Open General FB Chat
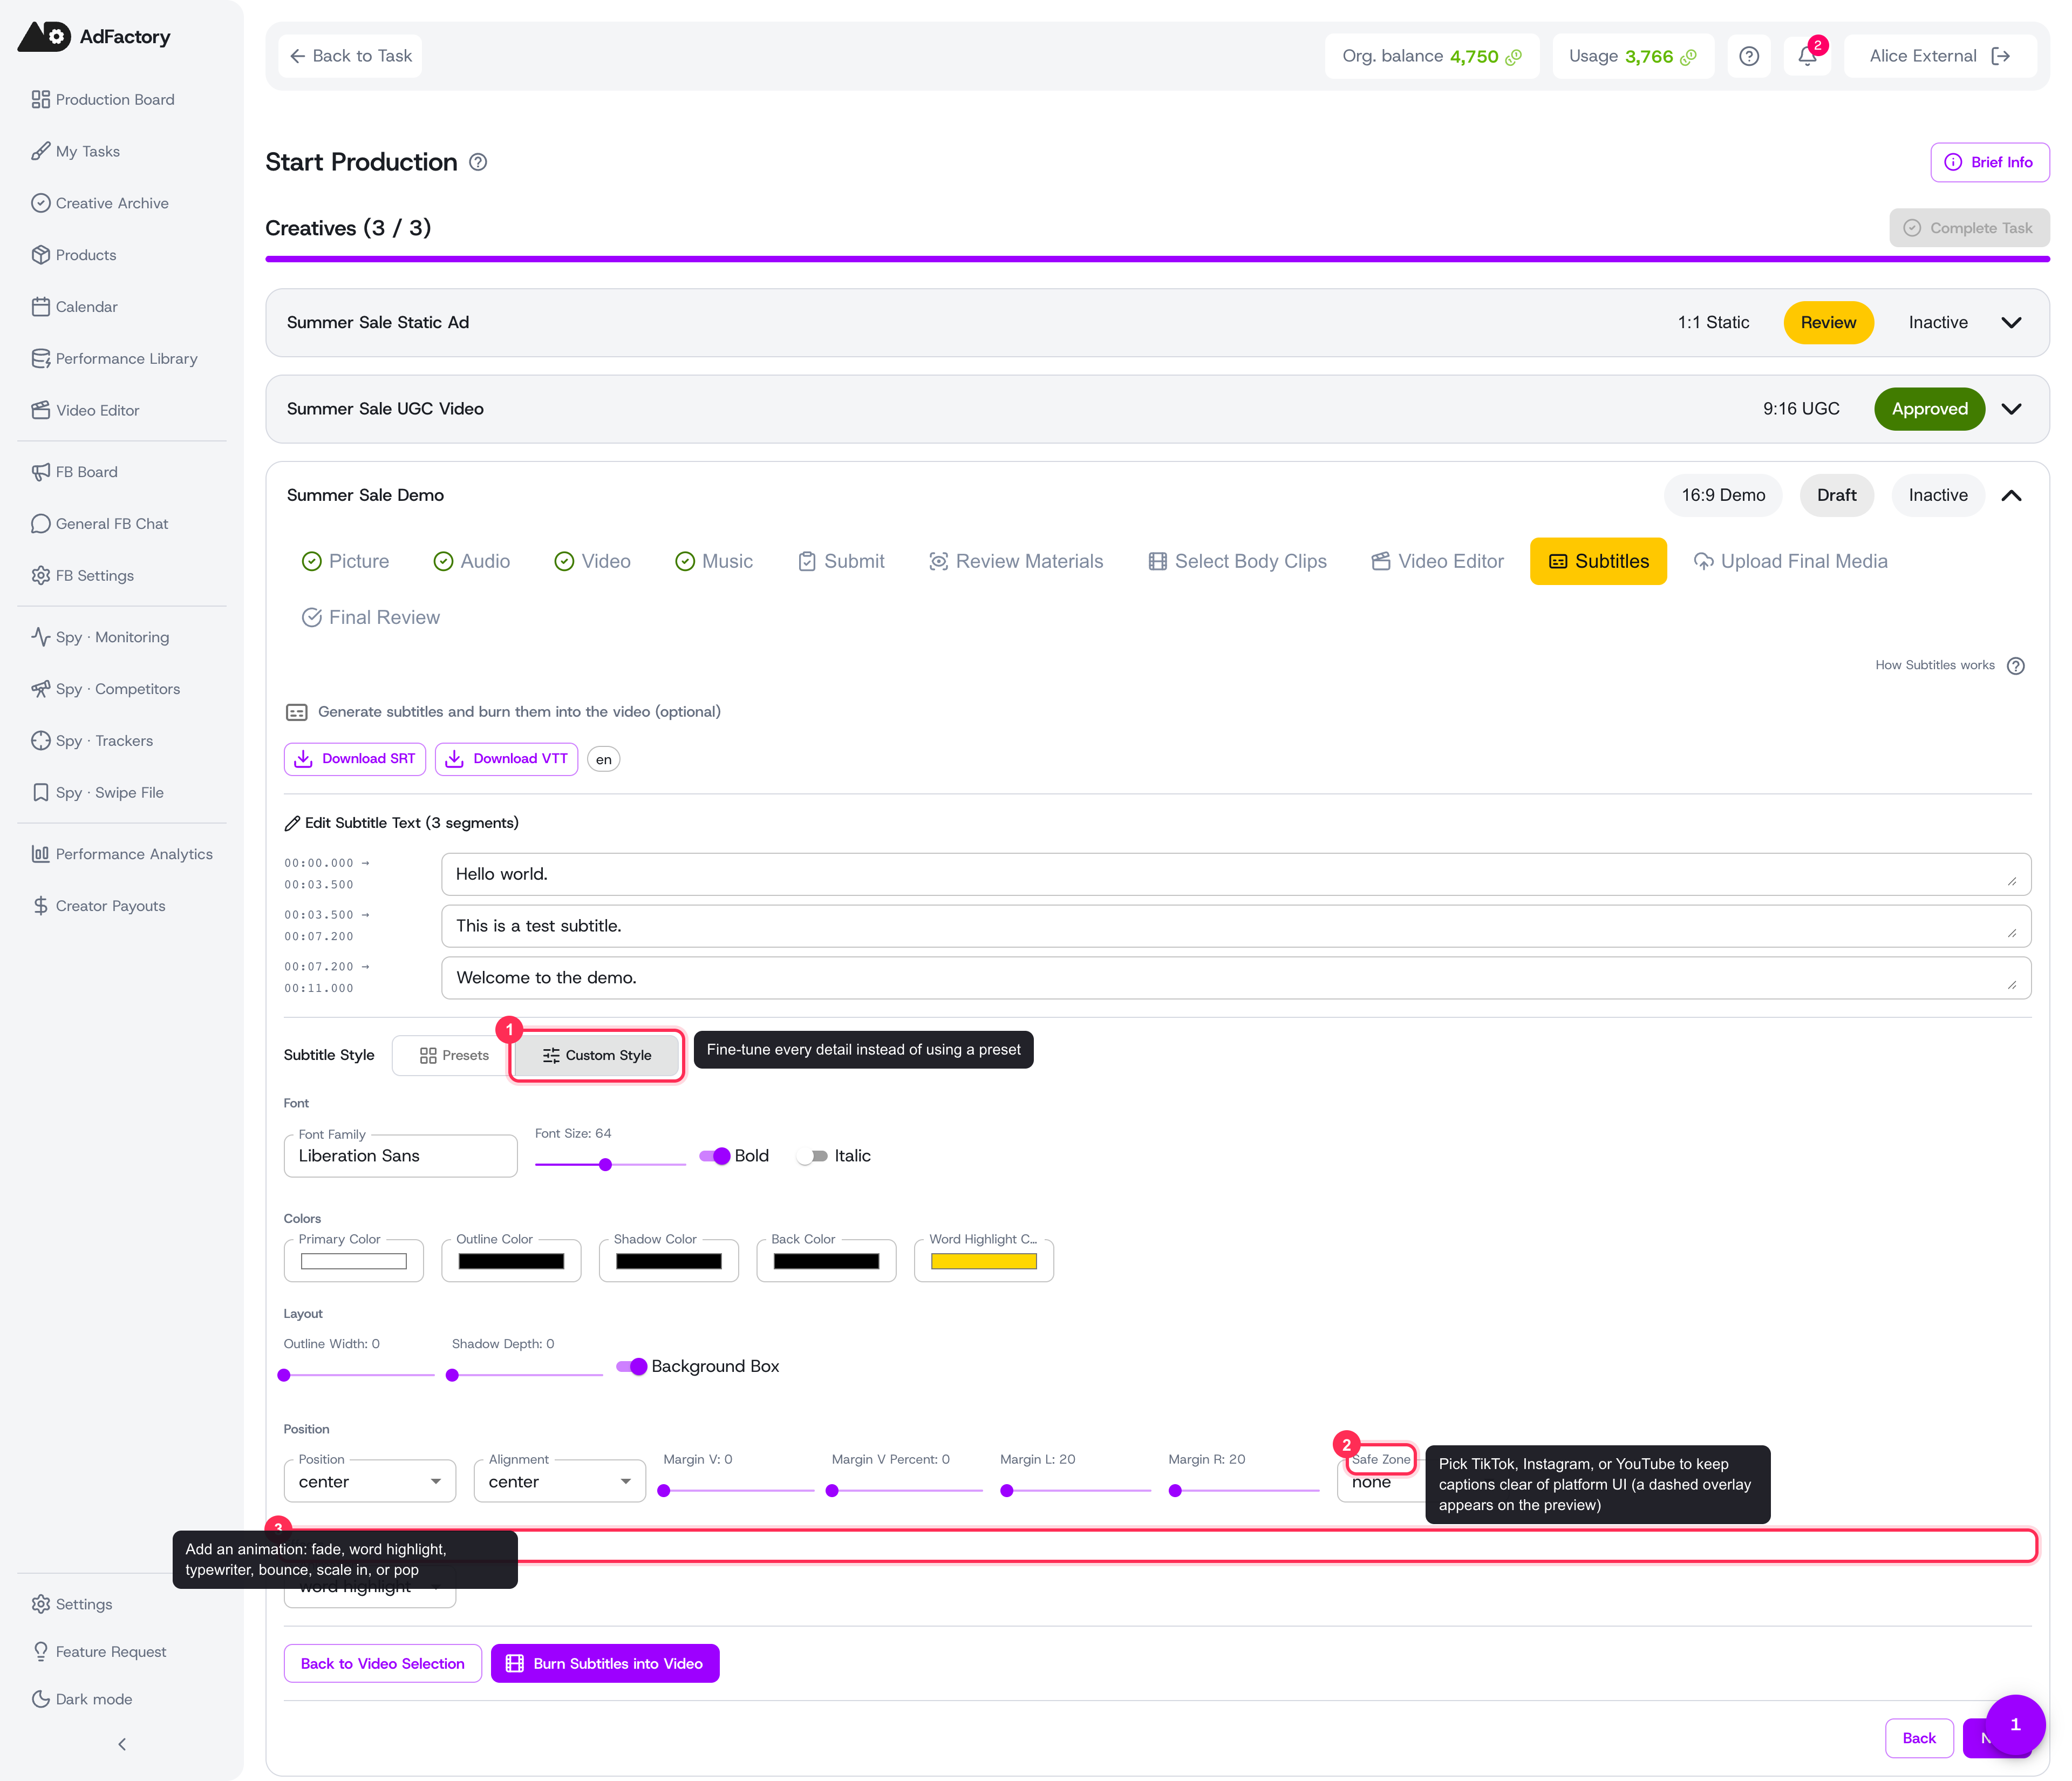The image size is (2072, 1781). 100,524
